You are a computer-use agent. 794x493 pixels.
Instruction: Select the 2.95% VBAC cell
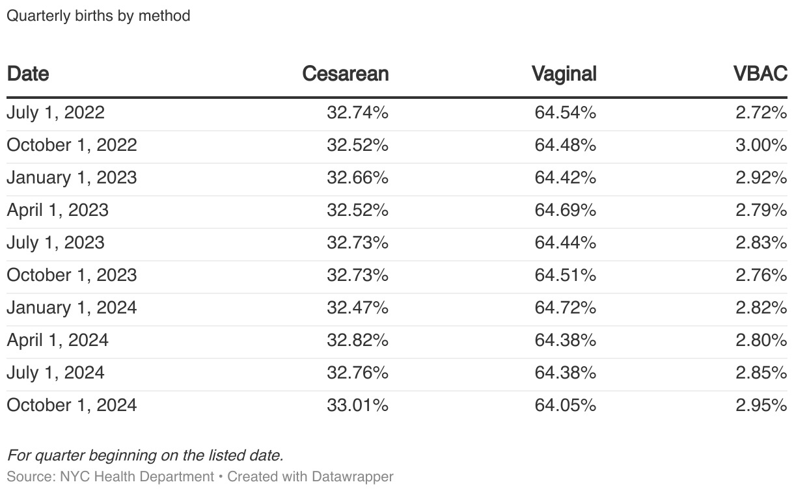761,405
